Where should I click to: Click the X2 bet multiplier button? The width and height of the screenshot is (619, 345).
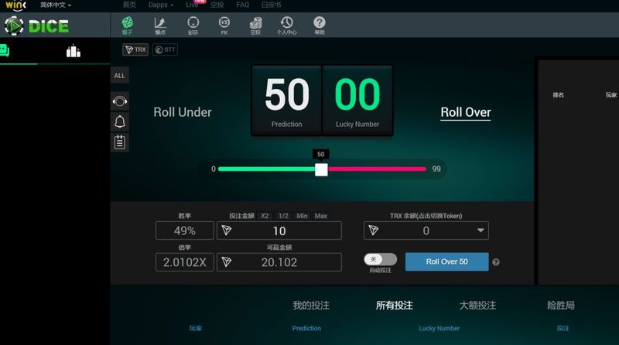265,216
